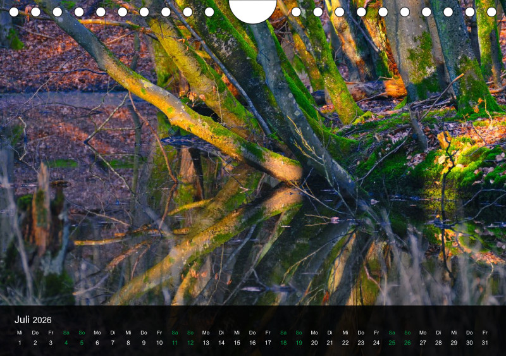Click the green date 11
Image resolution: width=506 pixels, height=356 pixels.
(x=175, y=343)
